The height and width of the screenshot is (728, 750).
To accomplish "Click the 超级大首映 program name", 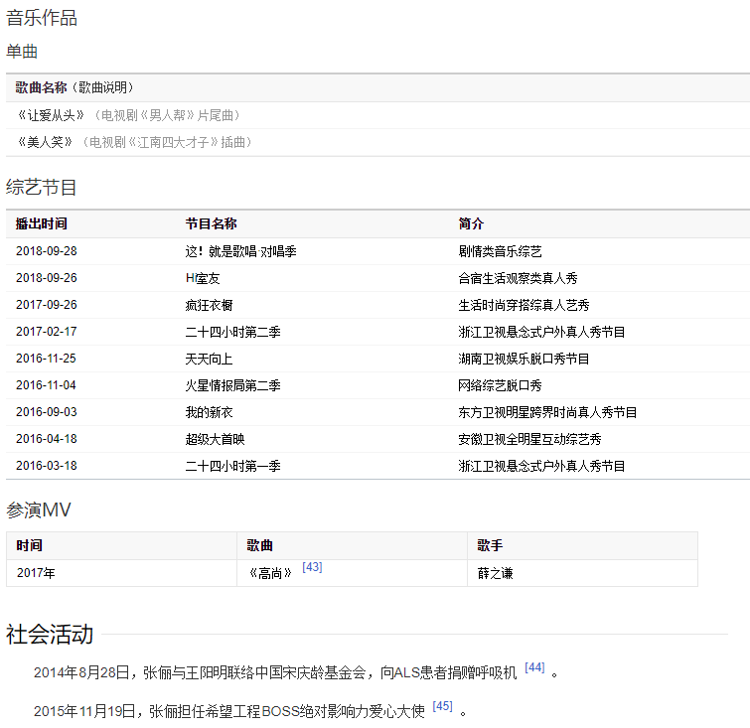I will pos(215,439).
